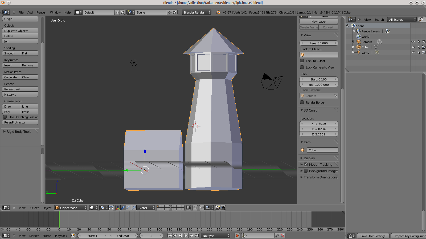
Task: Open the File menu
Action: click(x=21, y=12)
